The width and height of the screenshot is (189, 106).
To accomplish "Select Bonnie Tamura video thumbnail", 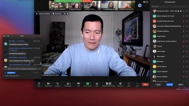I will pos(92,5).
